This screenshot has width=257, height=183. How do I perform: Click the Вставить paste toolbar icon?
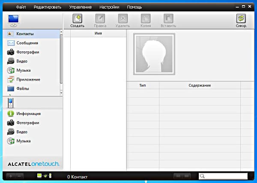click(168, 18)
